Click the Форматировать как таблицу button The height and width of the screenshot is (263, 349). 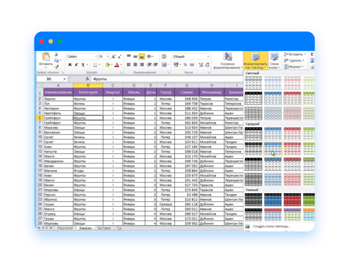(255, 60)
